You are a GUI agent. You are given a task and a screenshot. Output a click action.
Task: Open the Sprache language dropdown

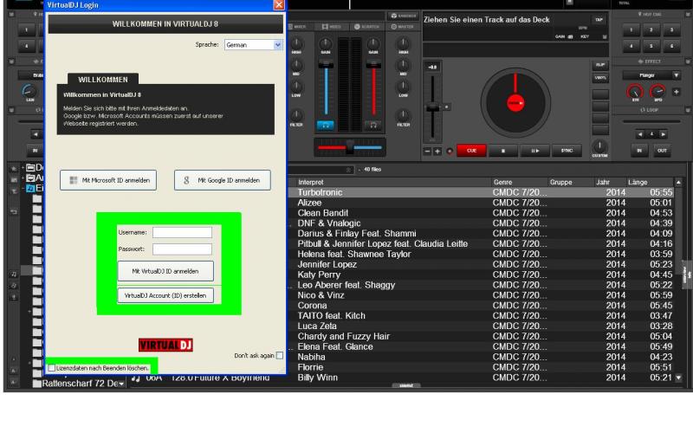pos(253,45)
